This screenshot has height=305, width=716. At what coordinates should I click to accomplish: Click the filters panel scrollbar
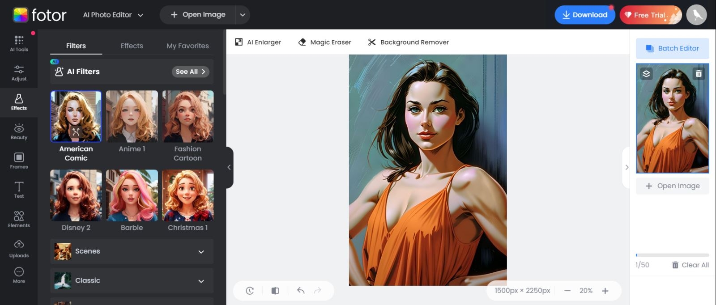click(x=224, y=63)
